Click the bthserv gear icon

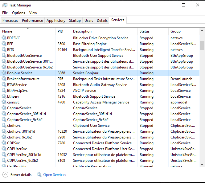4,96
